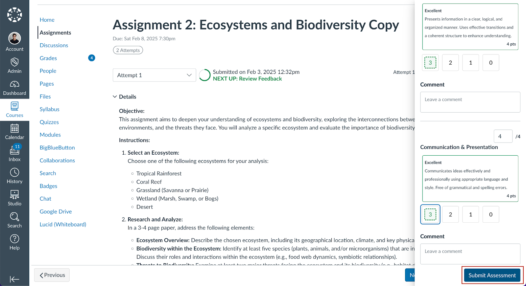Open the Calendar icon in global navigation
The image size is (526, 286).
pos(14,128)
